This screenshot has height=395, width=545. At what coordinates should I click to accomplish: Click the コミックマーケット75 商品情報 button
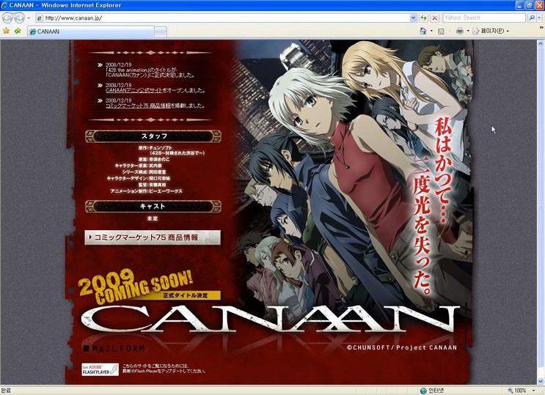click(152, 237)
